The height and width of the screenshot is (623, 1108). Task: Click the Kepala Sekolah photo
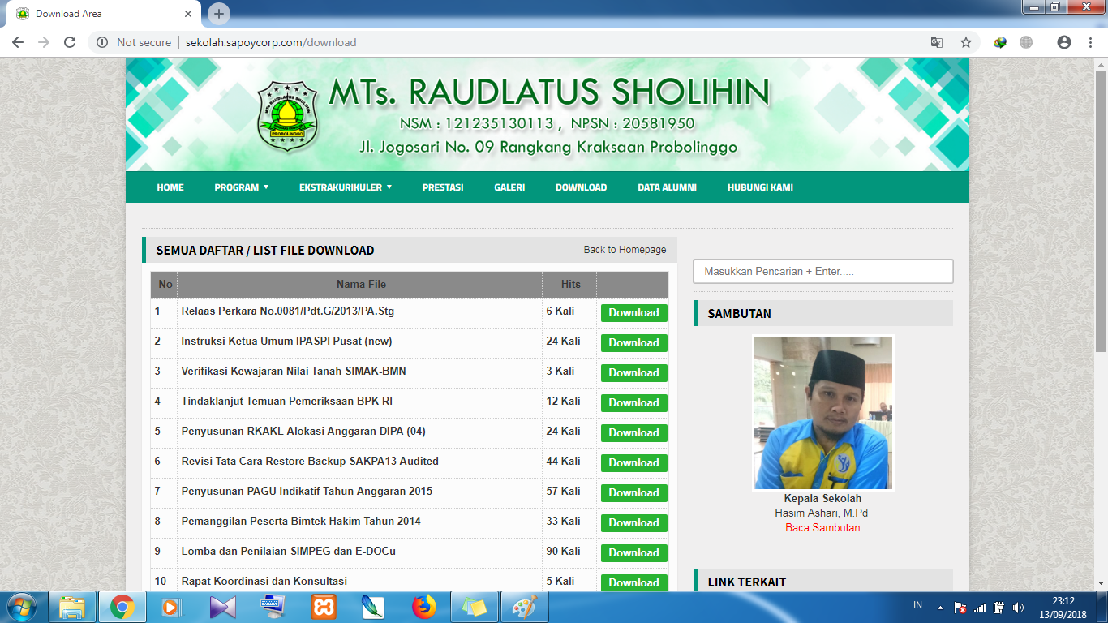click(823, 412)
